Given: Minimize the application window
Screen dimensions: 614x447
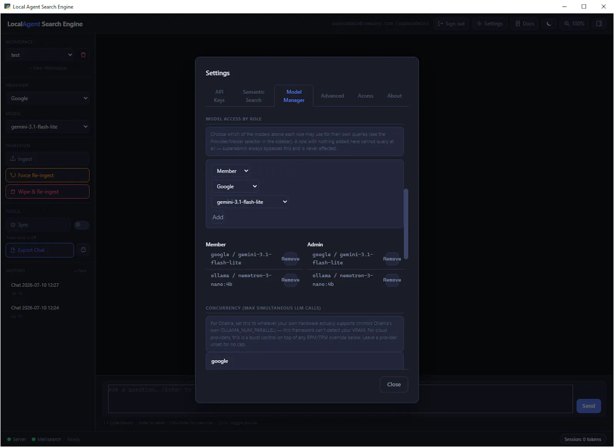Looking at the screenshot, I should click(x=564, y=7).
